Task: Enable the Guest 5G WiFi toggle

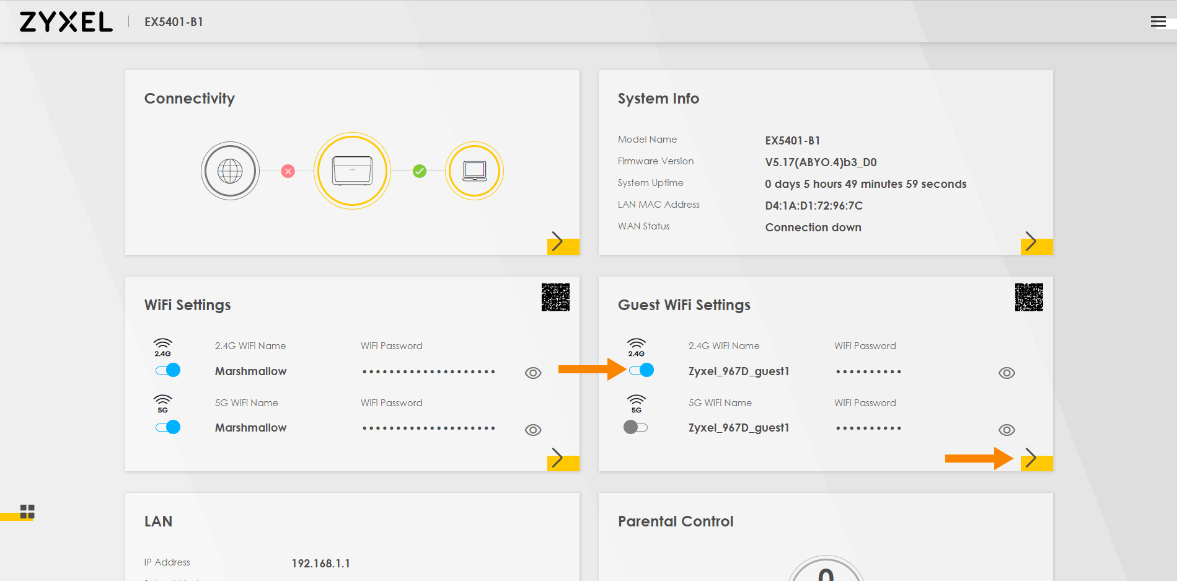Action: [635, 427]
